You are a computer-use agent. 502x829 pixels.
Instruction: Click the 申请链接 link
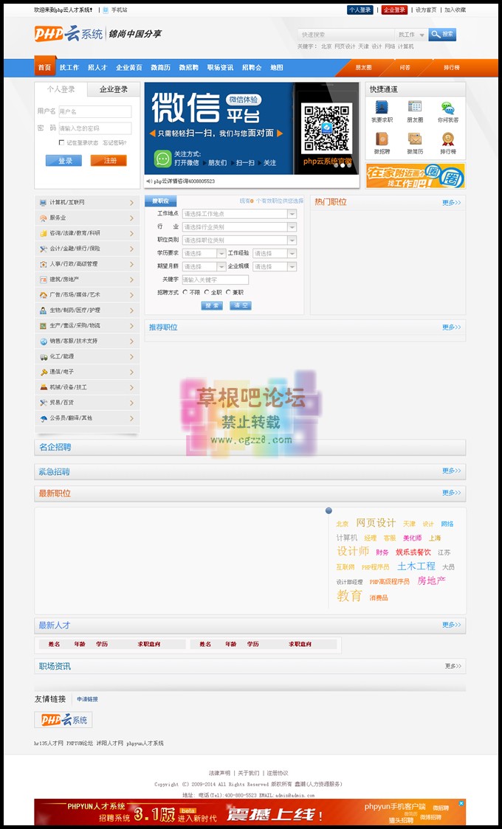point(87,699)
